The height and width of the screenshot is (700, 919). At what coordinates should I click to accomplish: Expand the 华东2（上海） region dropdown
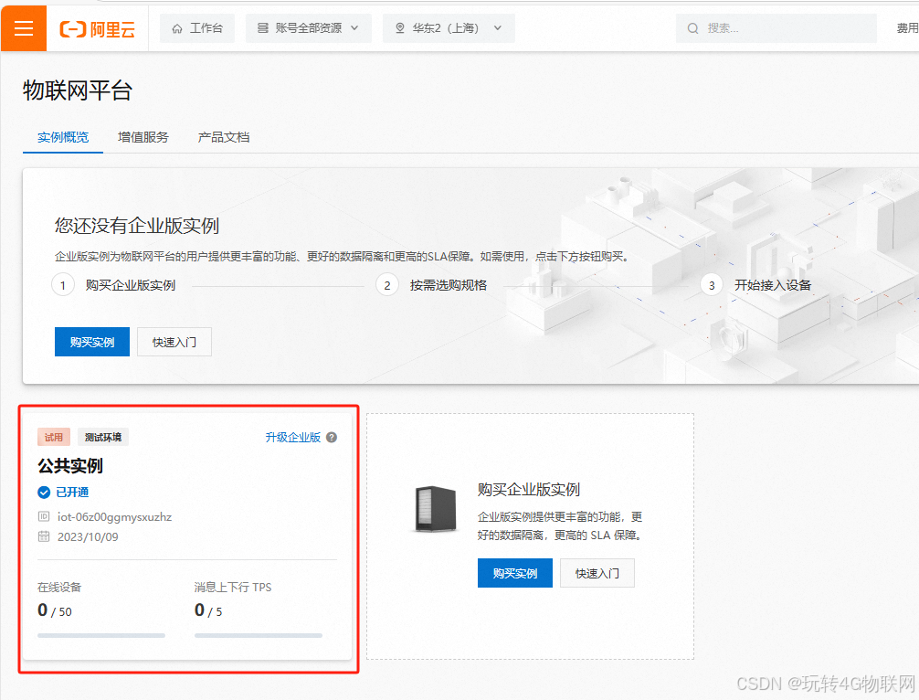click(449, 28)
